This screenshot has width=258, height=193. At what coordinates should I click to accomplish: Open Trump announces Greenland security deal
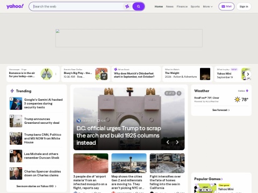(42, 121)
